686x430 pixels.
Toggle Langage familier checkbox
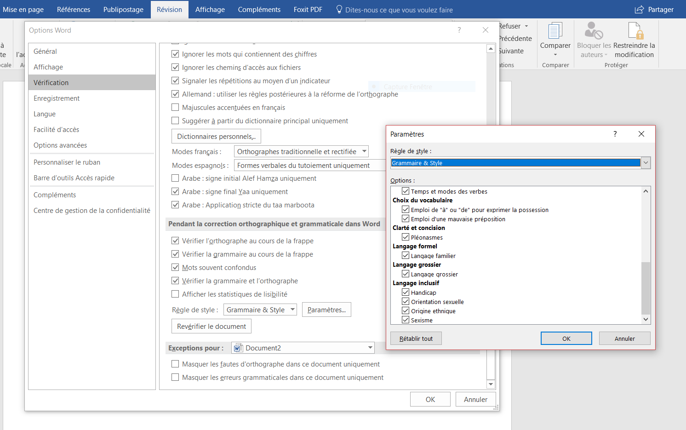point(406,255)
